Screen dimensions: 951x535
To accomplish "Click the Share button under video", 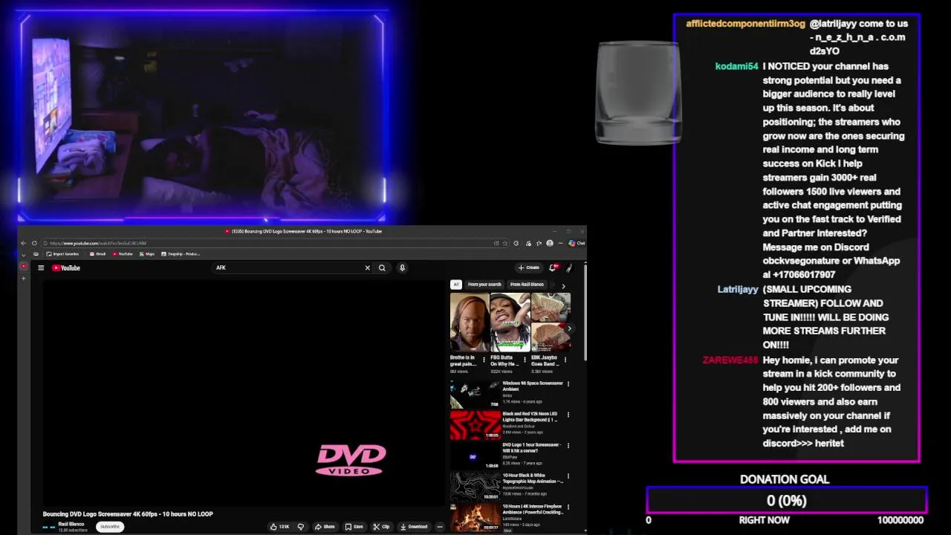I will [325, 526].
